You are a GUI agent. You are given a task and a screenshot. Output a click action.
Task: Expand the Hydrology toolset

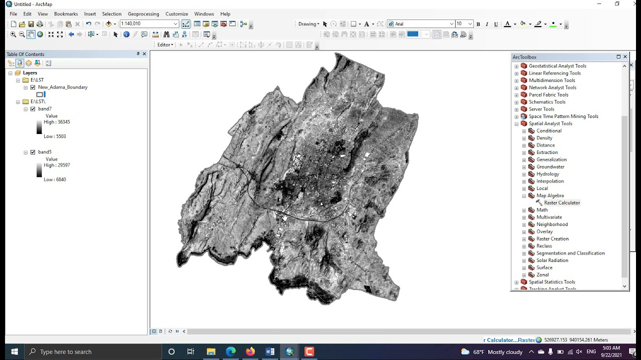[x=524, y=174]
